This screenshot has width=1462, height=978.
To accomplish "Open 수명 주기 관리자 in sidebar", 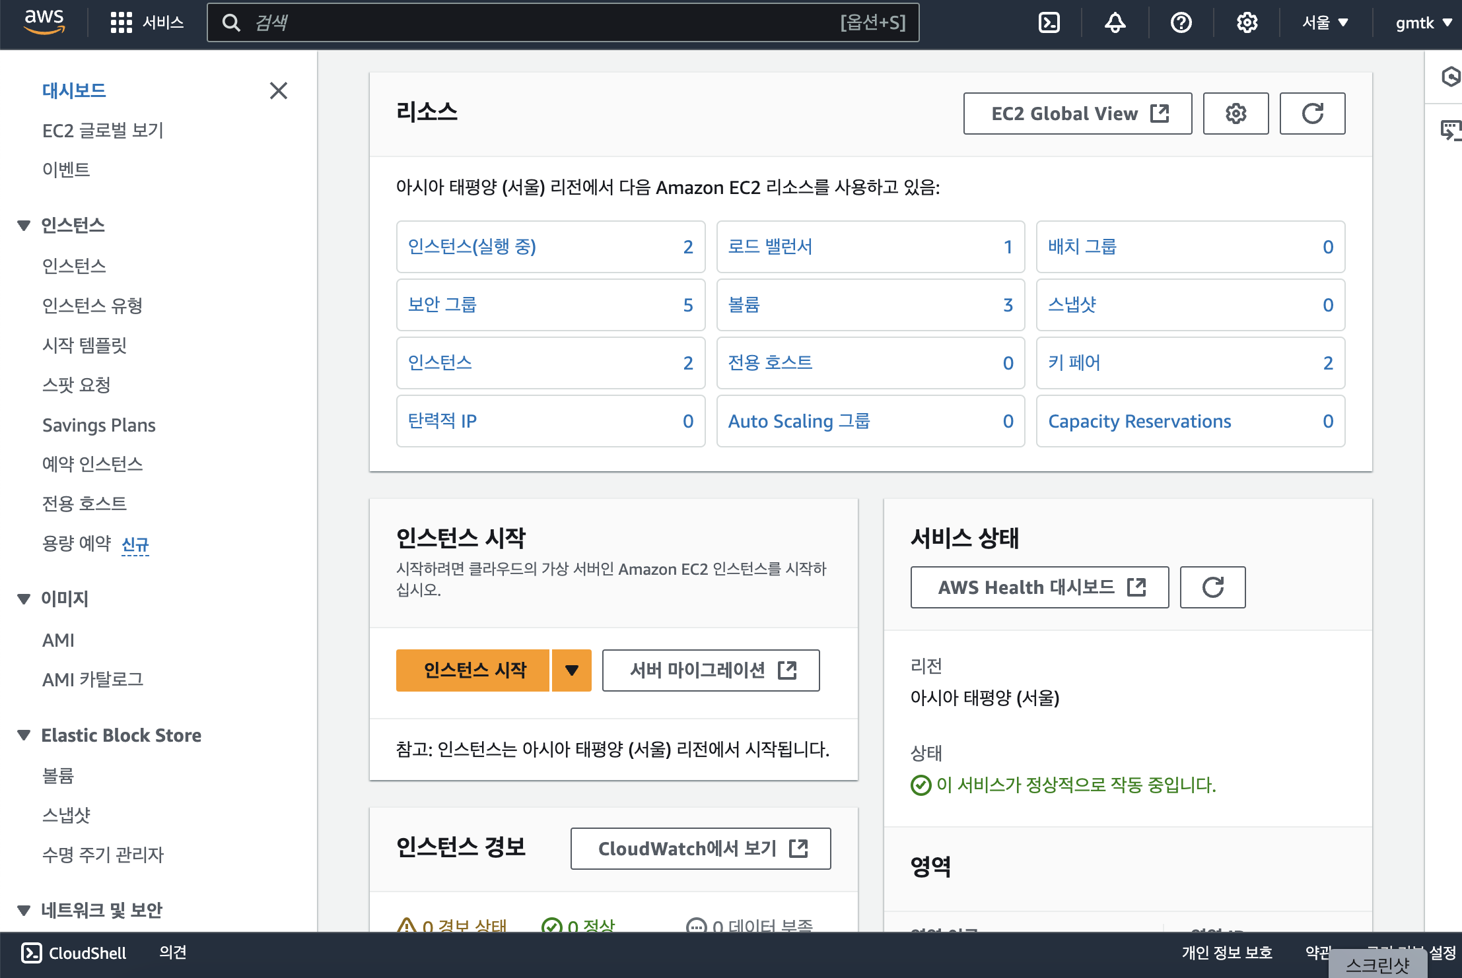I will tap(103, 855).
